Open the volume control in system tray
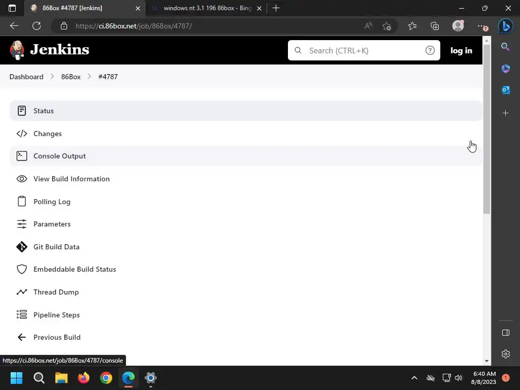Viewport: 520px width, 390px height. pos(459,378)
